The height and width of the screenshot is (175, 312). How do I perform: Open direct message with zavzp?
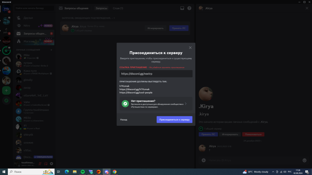coord(34,87)
